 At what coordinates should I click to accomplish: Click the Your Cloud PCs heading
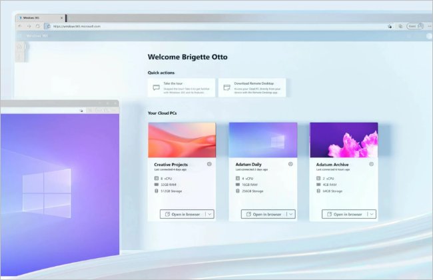[162, 113]
